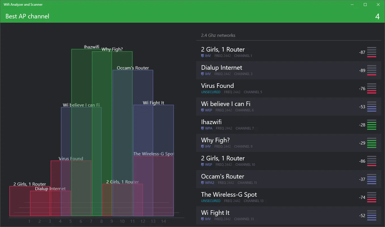Click Wi believe I can Fi label on chart
This screenshot has height=227, width=385.
pos(81,105)
